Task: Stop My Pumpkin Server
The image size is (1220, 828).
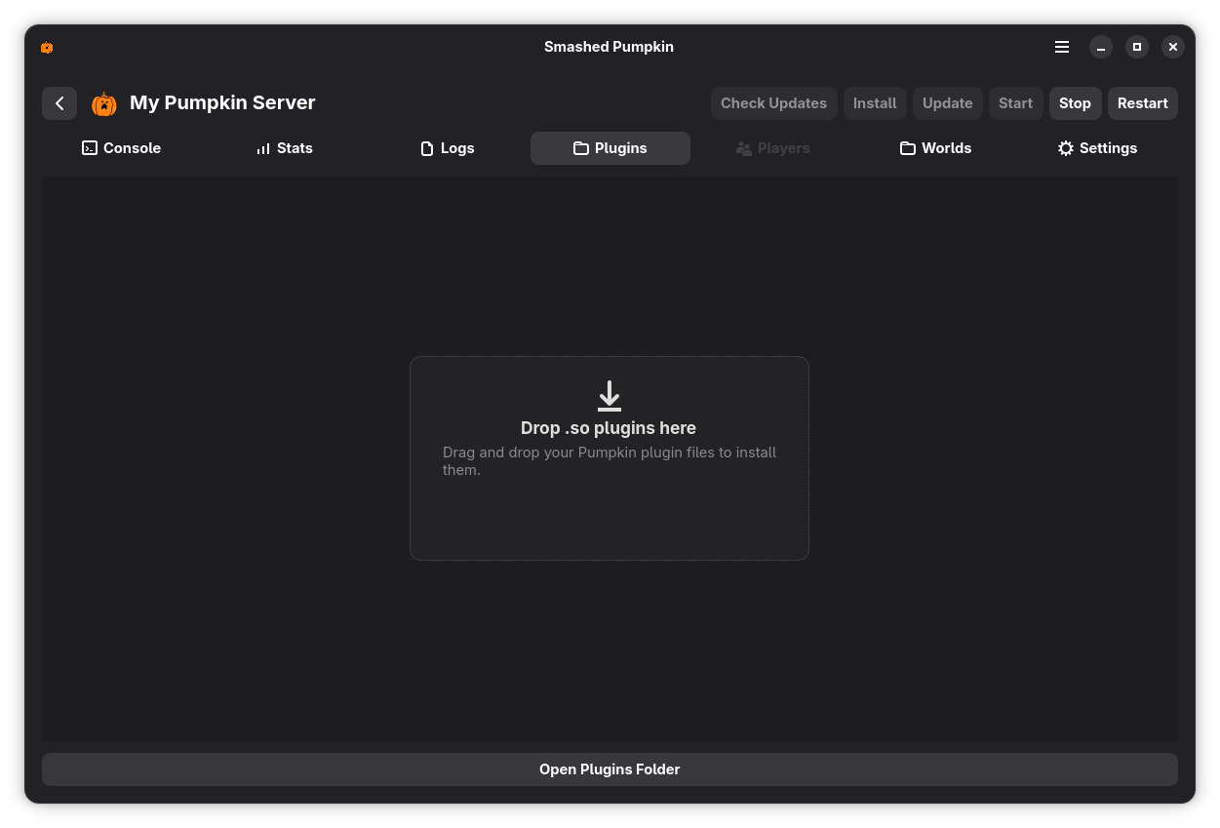Action: coord(1075,102)
